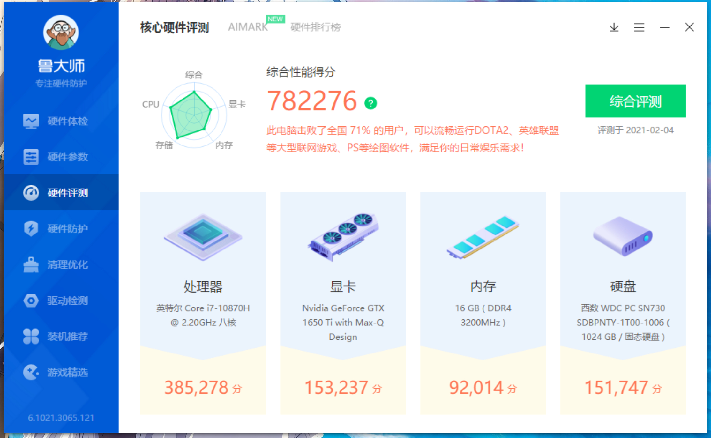Minimize the 鲁大师 window
711x438 pixels.
(665, 27)
